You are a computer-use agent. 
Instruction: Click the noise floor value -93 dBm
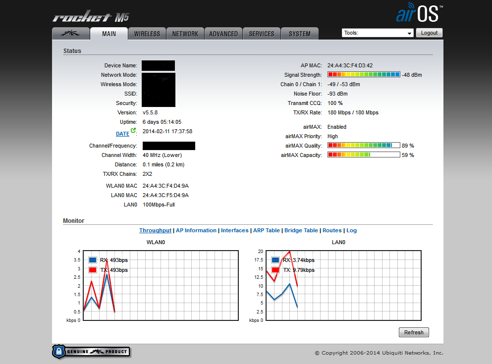coord(337,94)
